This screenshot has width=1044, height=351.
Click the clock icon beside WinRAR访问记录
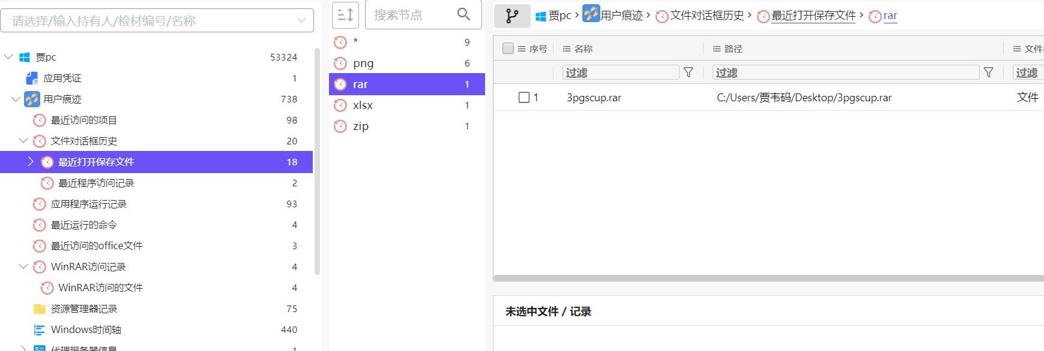[x=40, y=267]
